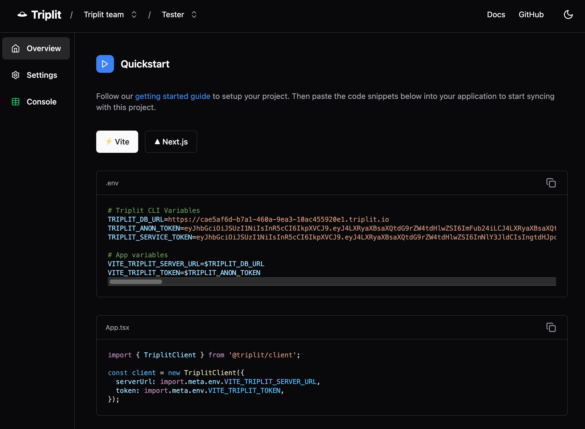Select the Vite framework tab
Viewport: 585px width, 429px height.
coord(117,142)
